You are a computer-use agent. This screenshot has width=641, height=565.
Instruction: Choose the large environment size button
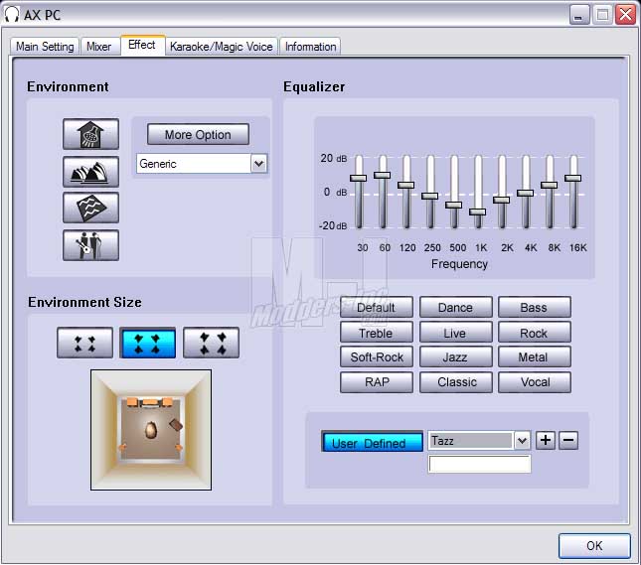tap(211, 343)
